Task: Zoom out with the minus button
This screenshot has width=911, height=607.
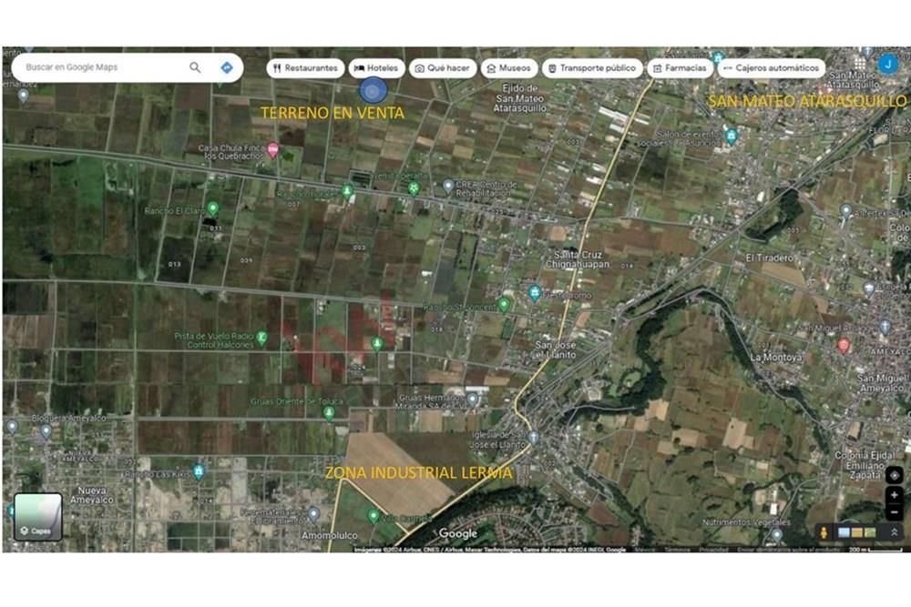Action: click(x=895, y=511)
